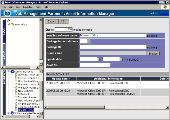Click the Head Office folder icon
Viewport: 170px width, 120px height.
(12, 24)
